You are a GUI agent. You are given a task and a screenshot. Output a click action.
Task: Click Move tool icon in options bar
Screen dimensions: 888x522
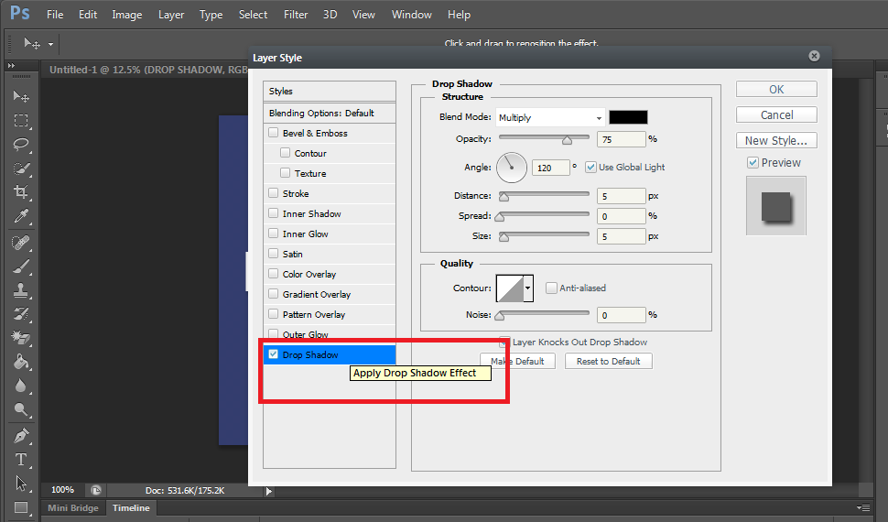pos(32,43)
